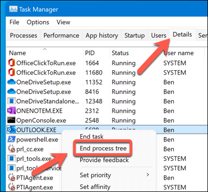Click the Task Manager title bar icon
Screen dimensions: 208x192
(13, 9)
